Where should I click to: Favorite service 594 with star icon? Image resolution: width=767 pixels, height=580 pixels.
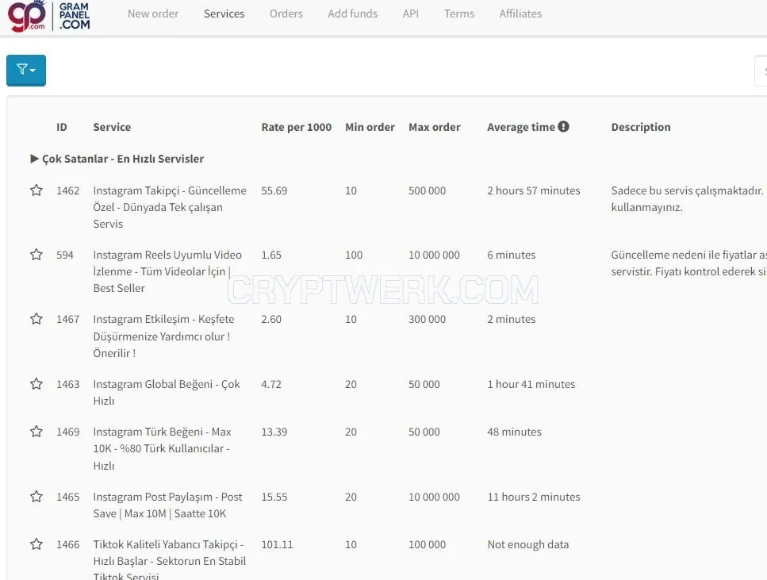coord(36,255)
